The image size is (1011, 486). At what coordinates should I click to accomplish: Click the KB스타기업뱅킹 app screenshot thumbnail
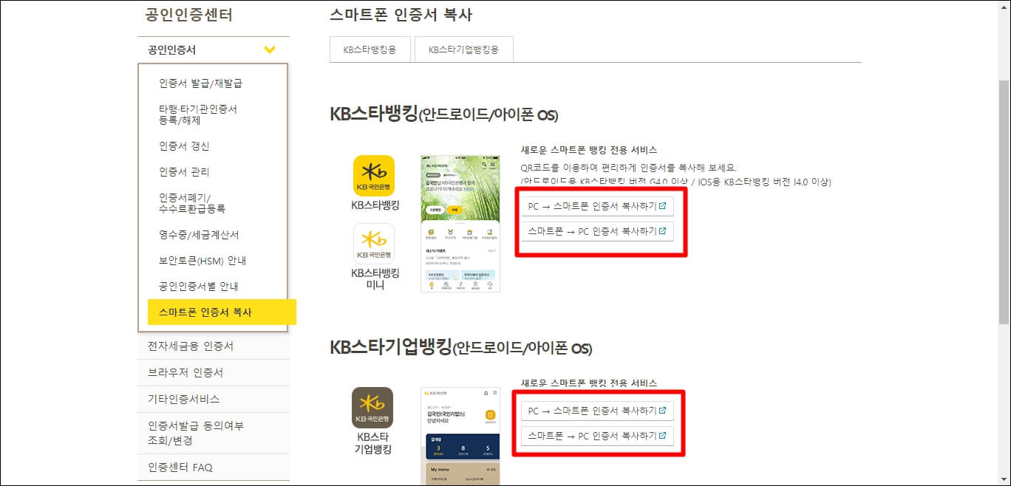460,436
